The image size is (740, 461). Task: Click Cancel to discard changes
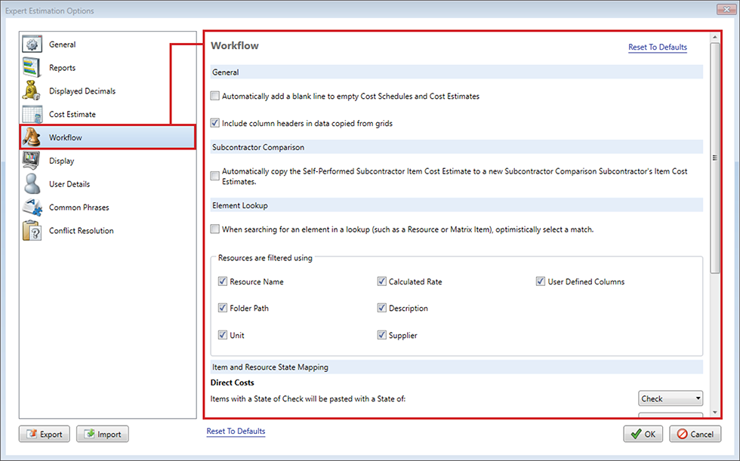click(x=695, y=435)
